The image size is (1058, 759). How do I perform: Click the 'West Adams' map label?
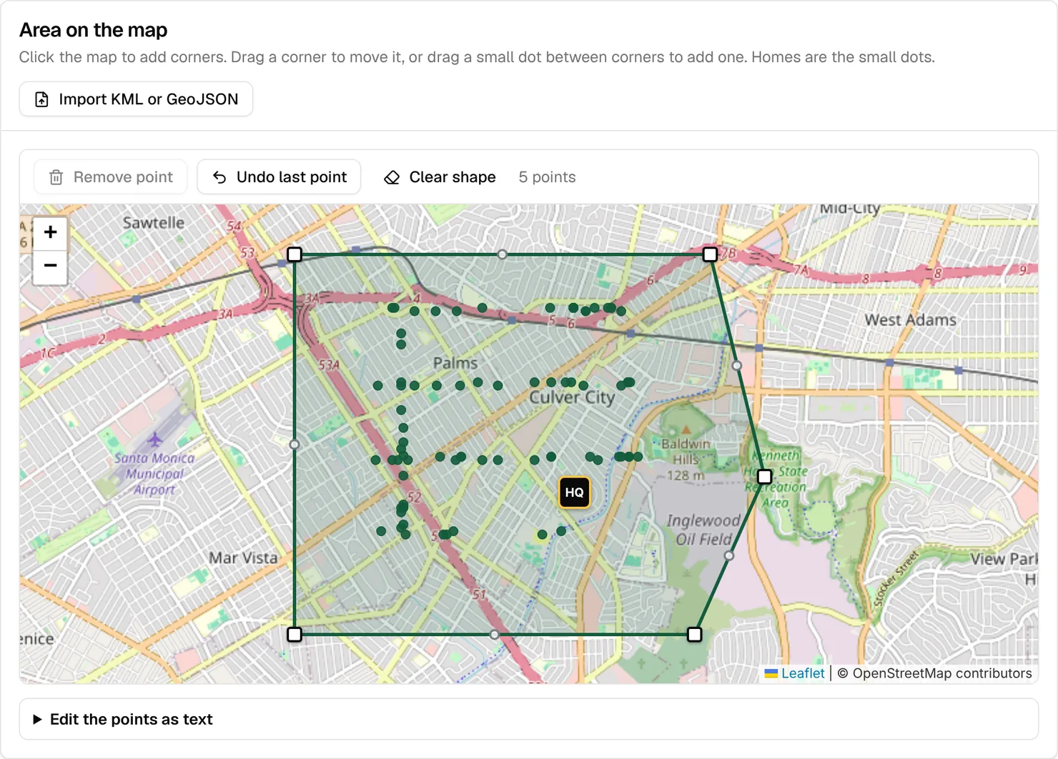(910, 320)
